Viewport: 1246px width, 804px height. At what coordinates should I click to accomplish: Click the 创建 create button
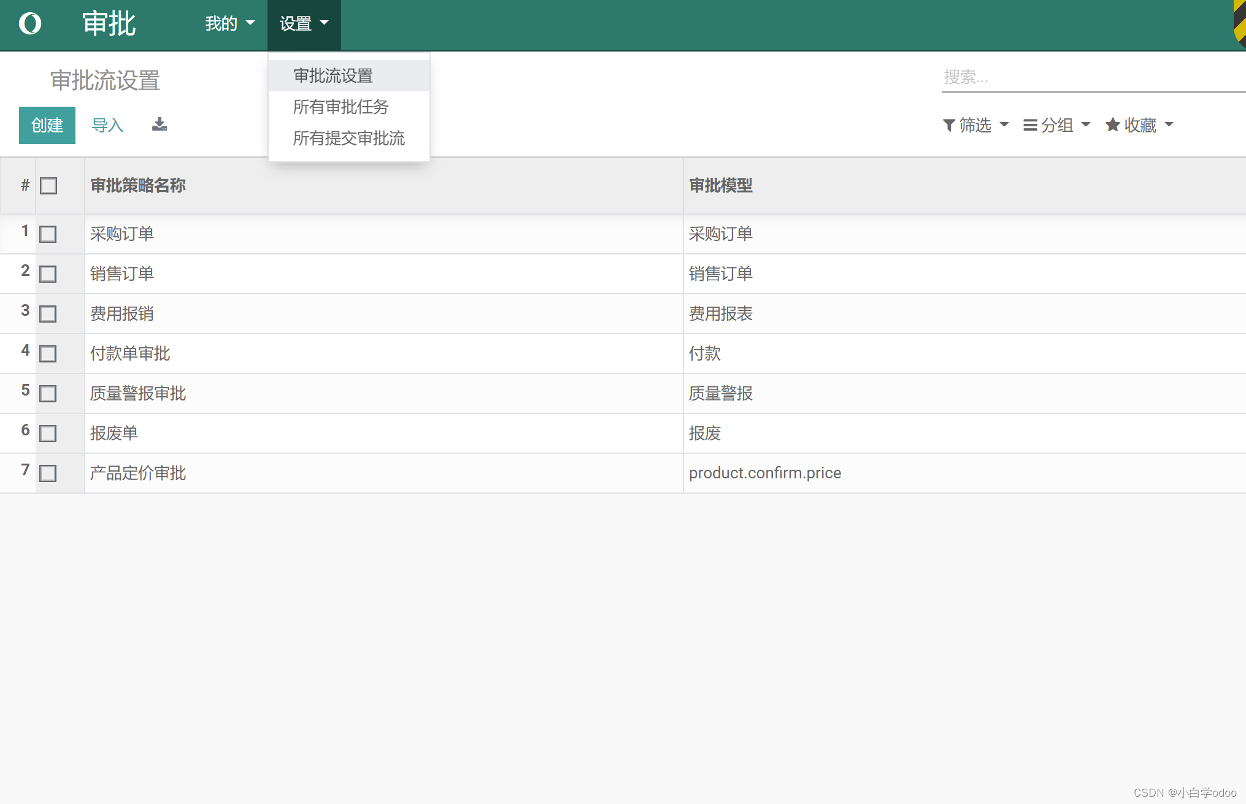tap(47, 125)
